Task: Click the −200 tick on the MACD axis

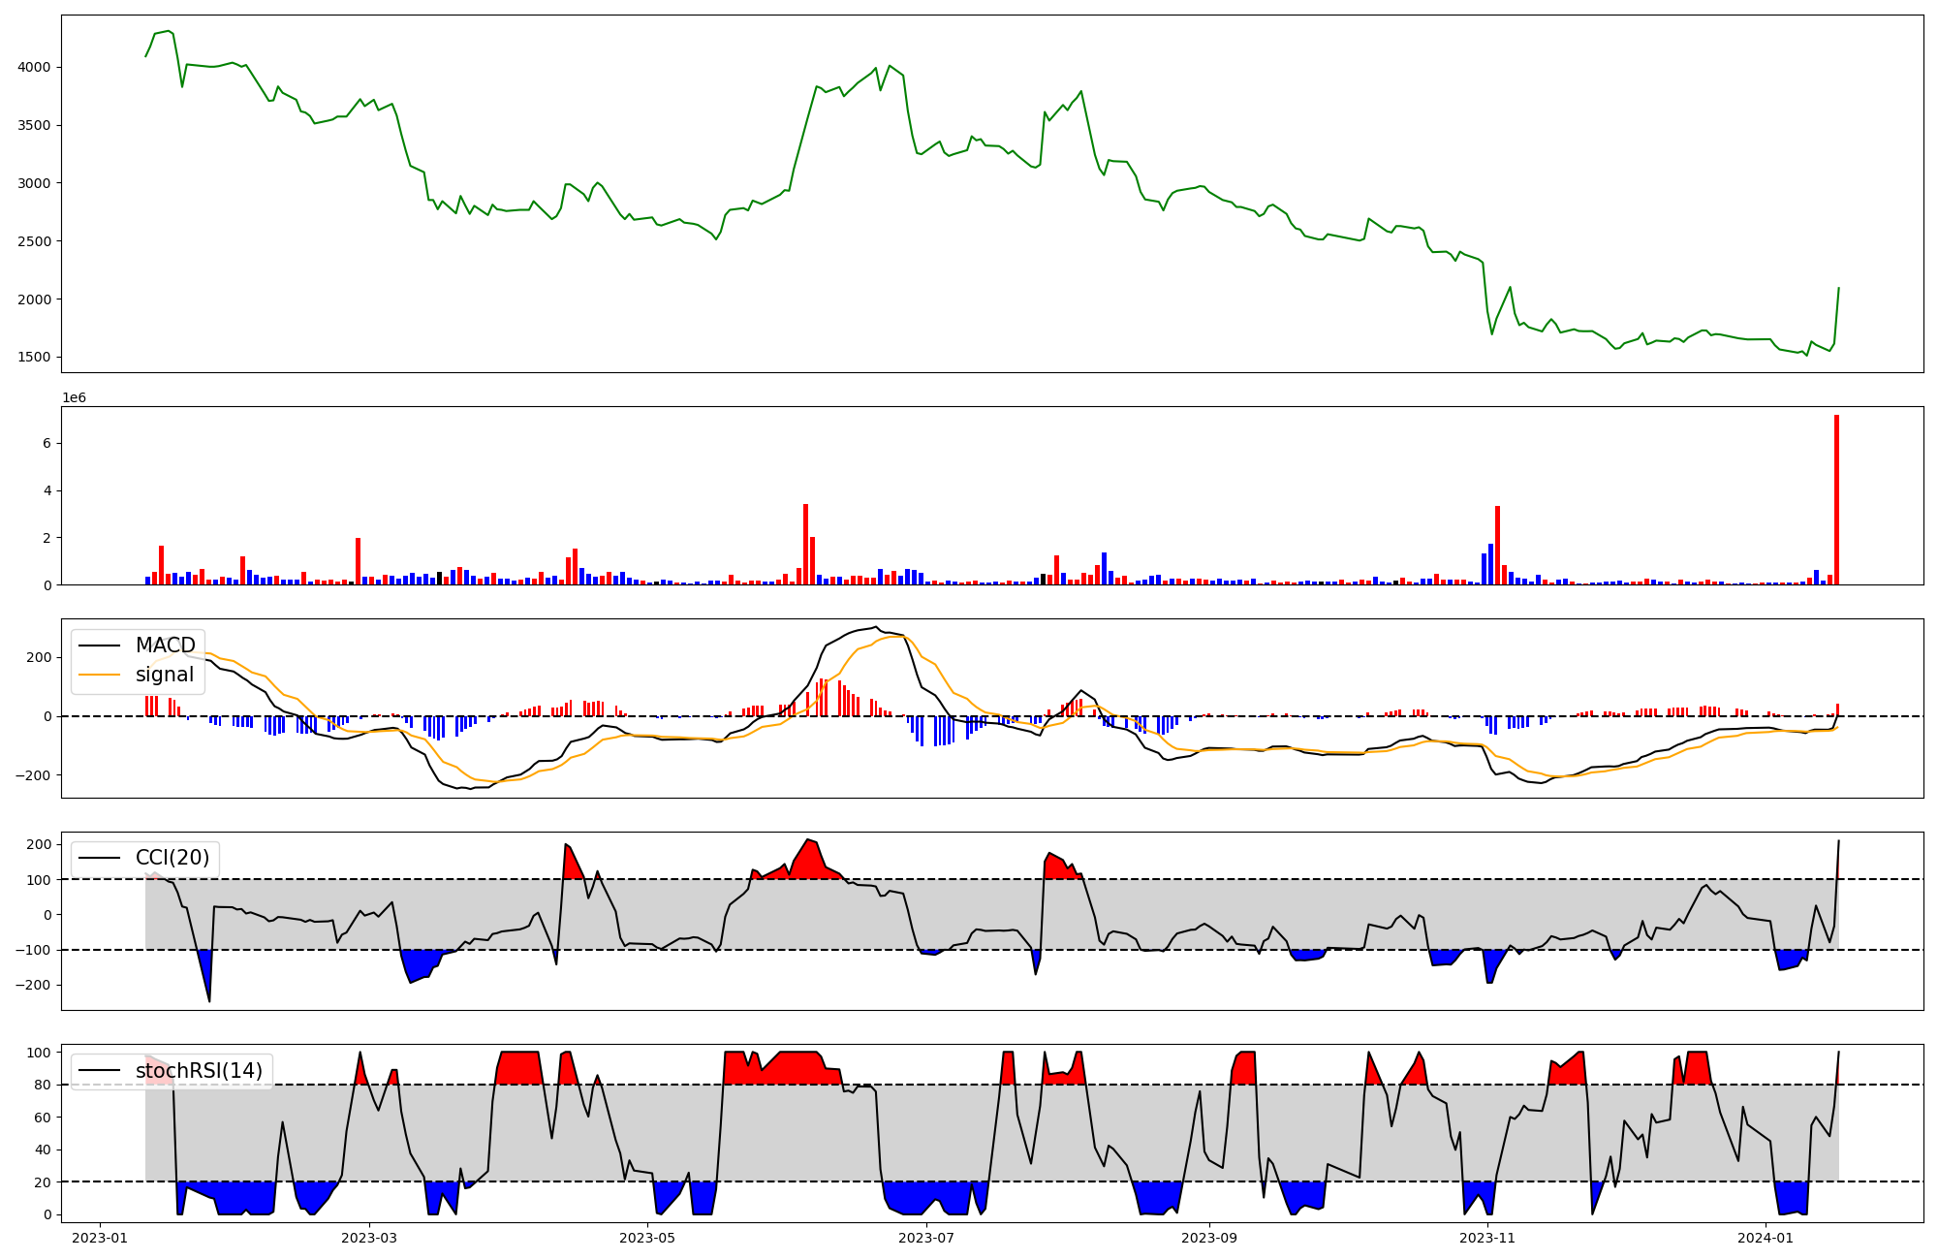Action: tap(34, 775)
